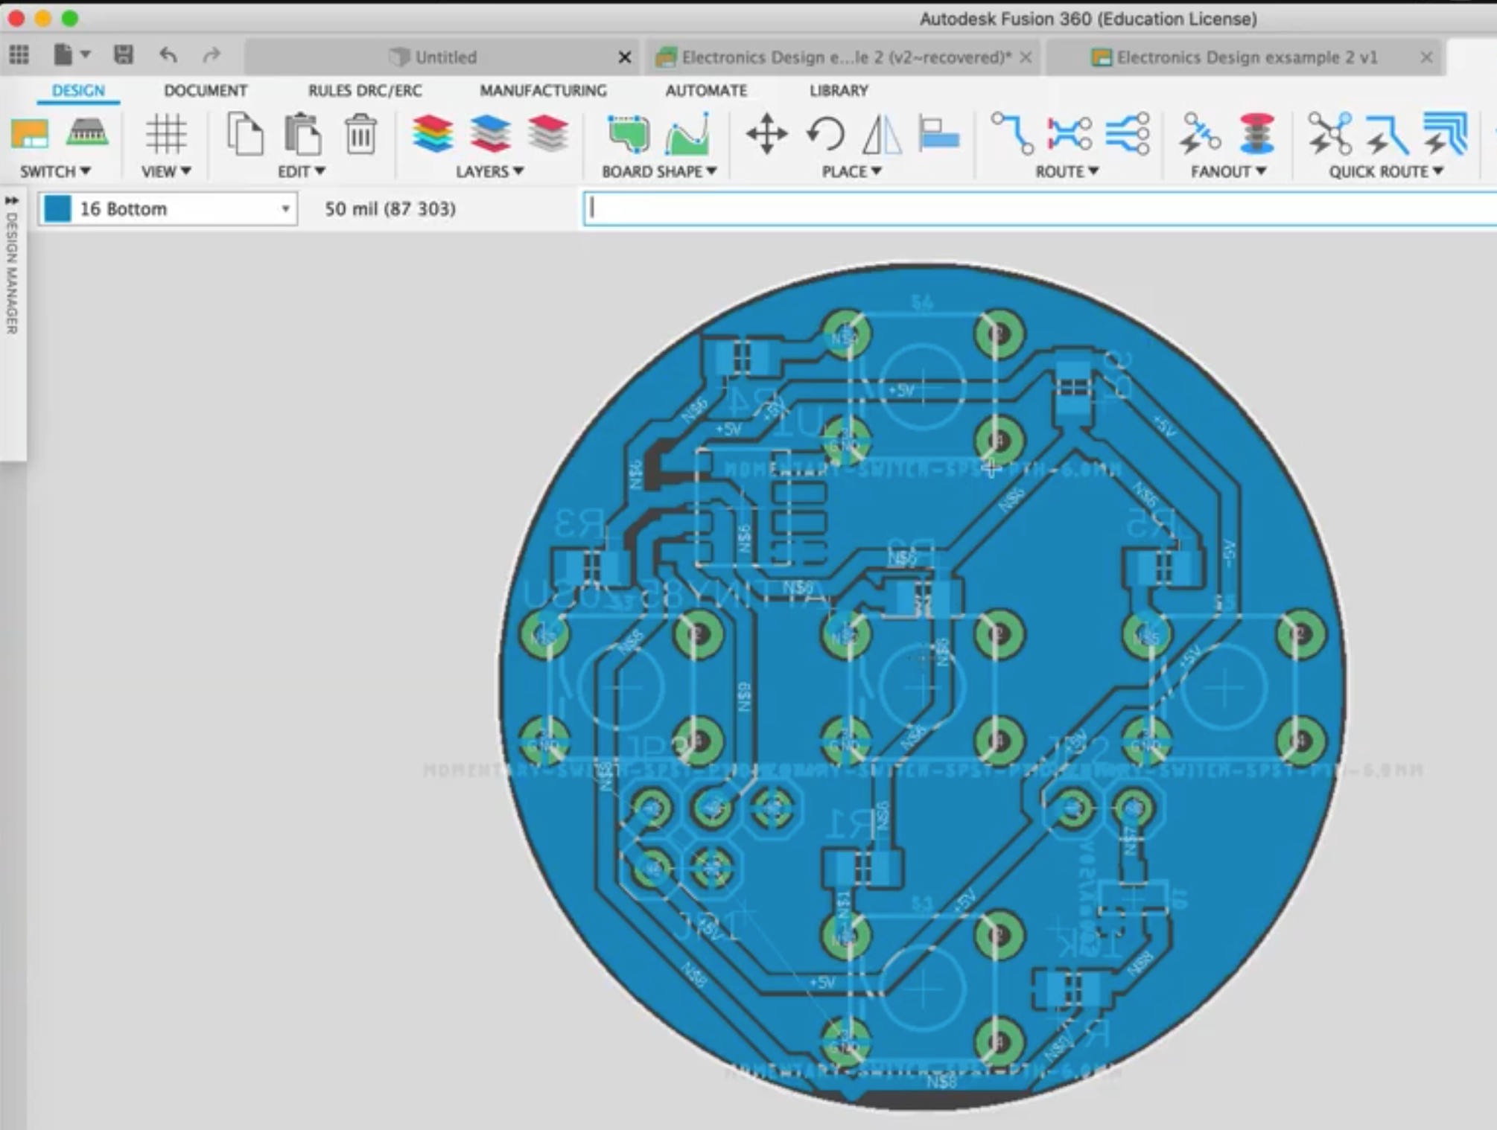
Task: Close the Untitled document tab
Action: 625,57
